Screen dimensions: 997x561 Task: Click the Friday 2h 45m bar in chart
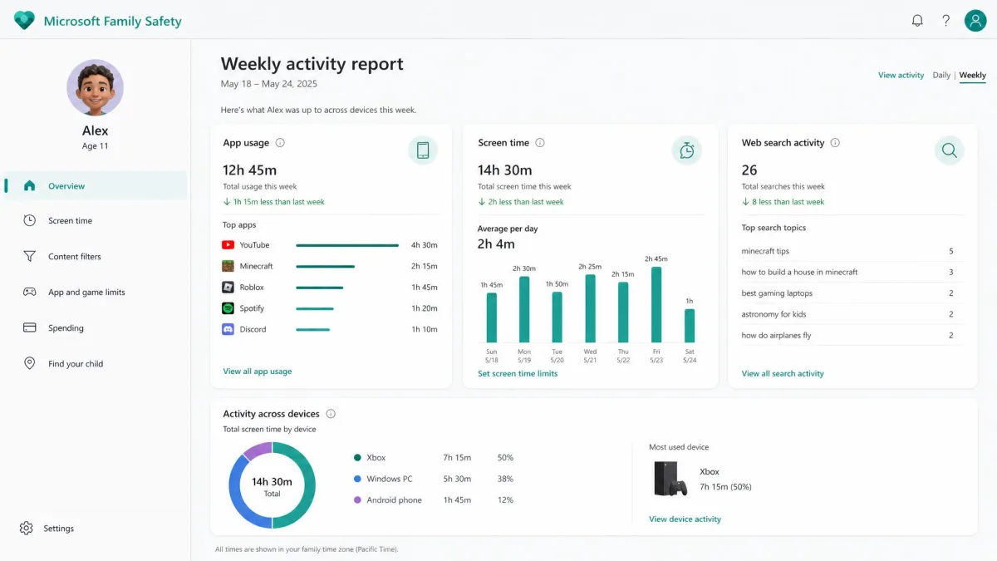656,304
